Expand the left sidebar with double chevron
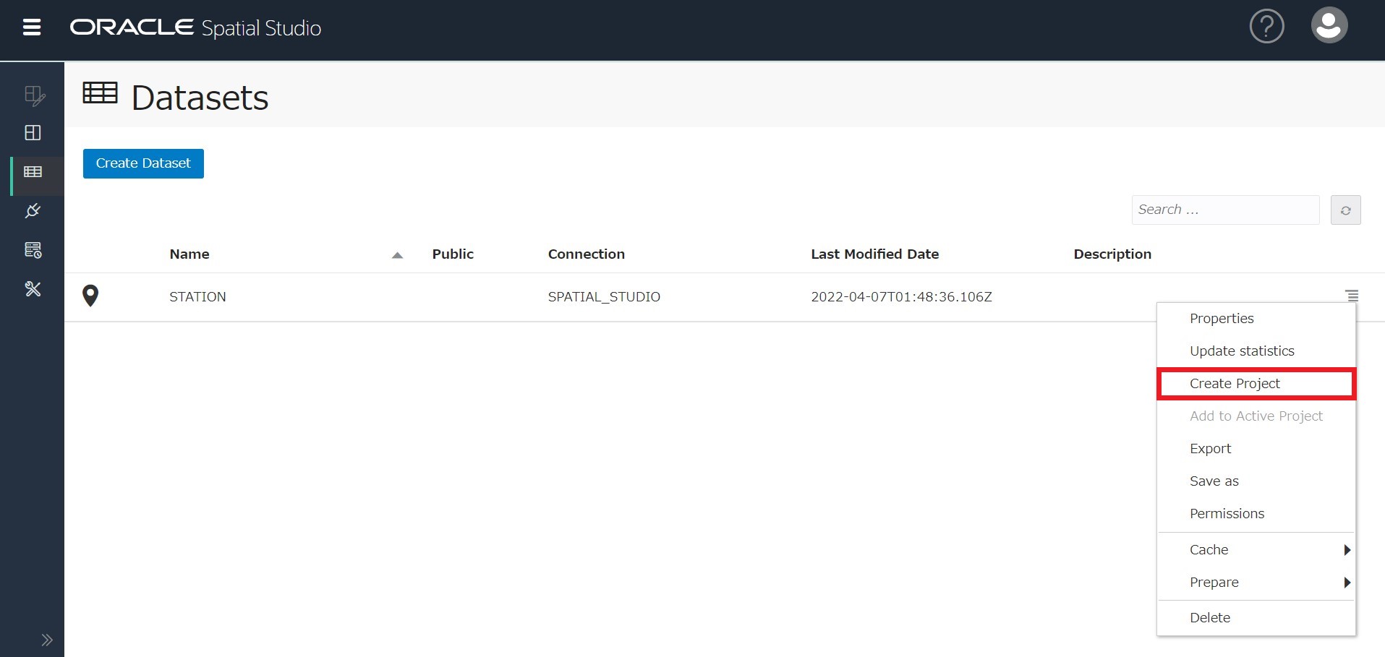The width and height of the screenshot is (1385, 657). (x=47, y=640)
